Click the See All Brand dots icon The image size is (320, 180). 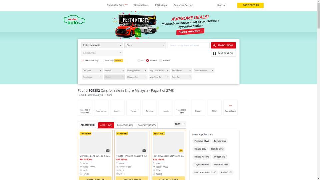click(x=230, y=106)
